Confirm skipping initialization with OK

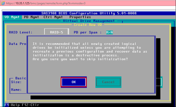tap(74, 82)
